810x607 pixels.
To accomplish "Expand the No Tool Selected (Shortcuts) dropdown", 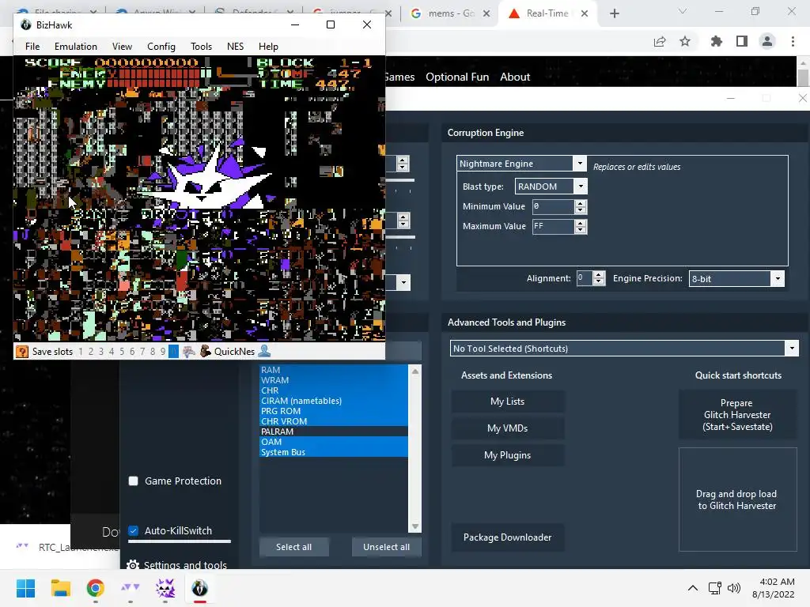I will click(792, 349).
